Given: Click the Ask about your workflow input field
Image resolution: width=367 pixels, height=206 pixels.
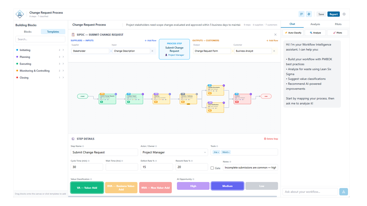Looking at the screenshot, I should 310,191.
